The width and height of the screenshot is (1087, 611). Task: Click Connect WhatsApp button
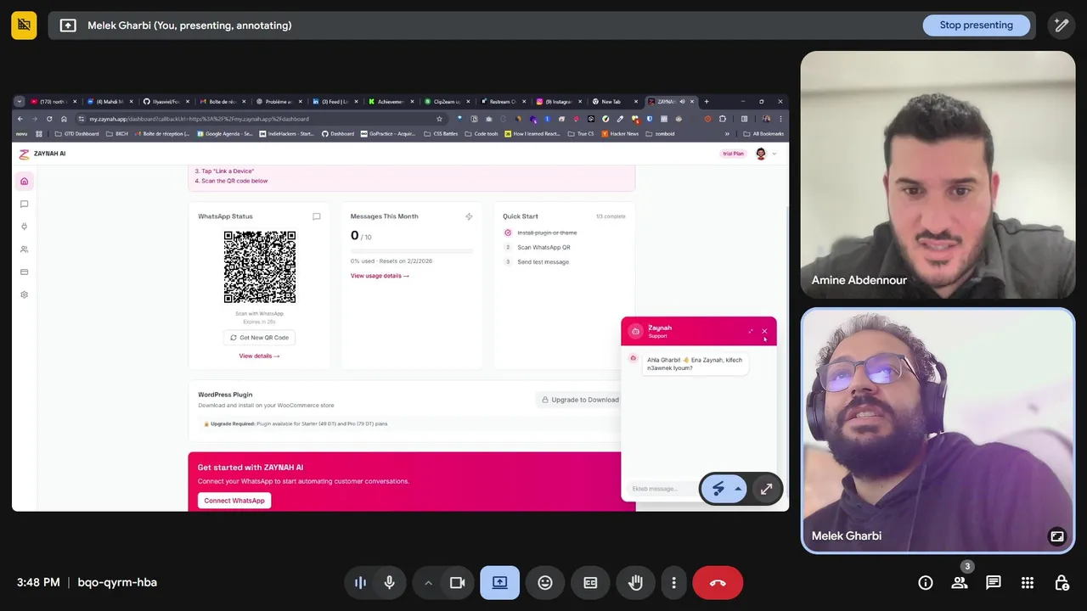click(234, 501)
